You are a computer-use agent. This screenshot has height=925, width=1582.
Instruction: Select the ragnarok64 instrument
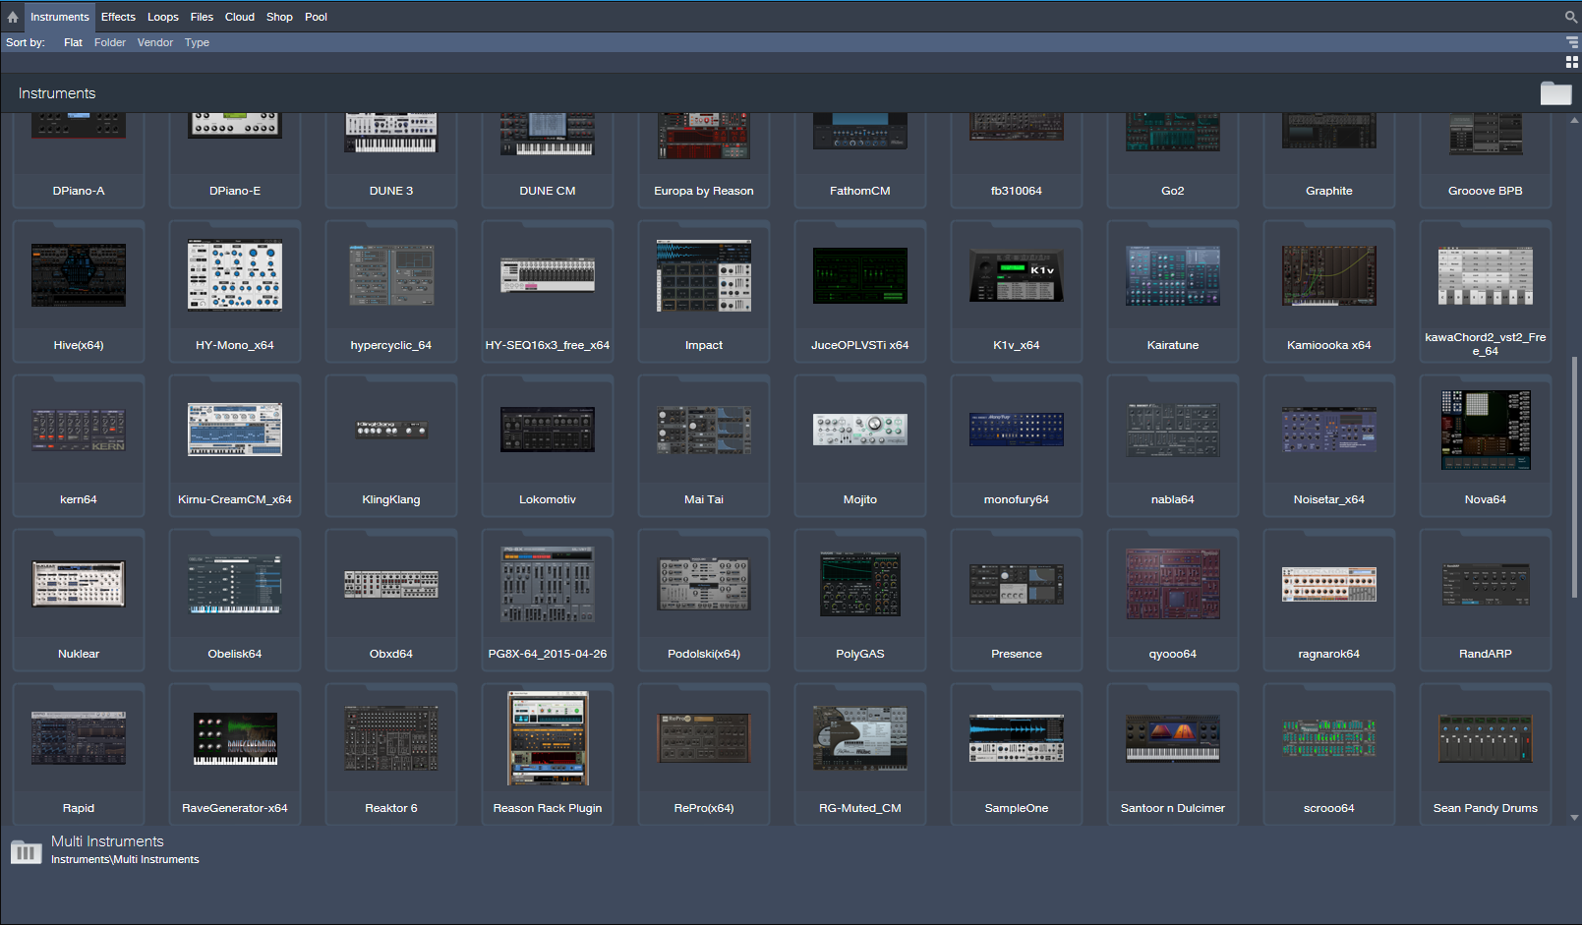(x=1329, y=601)
